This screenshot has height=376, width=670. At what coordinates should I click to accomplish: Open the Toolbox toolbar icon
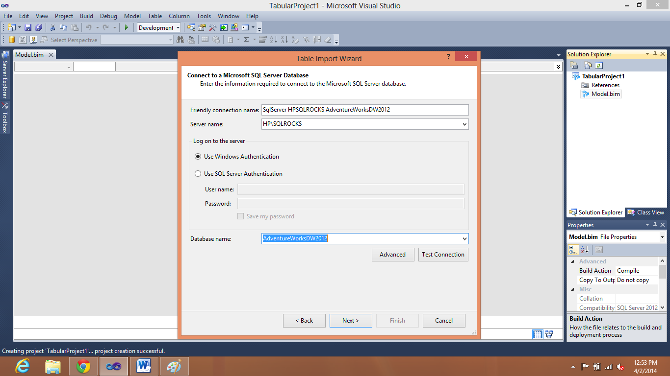point(212,27)
